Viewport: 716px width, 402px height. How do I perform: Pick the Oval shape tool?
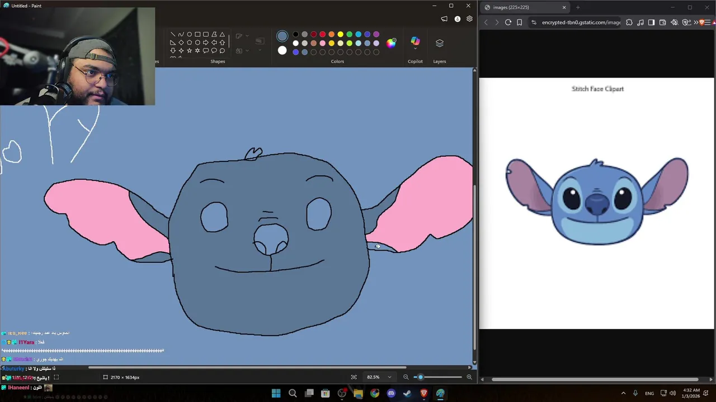pyautogui.click(x=189, y=34)
